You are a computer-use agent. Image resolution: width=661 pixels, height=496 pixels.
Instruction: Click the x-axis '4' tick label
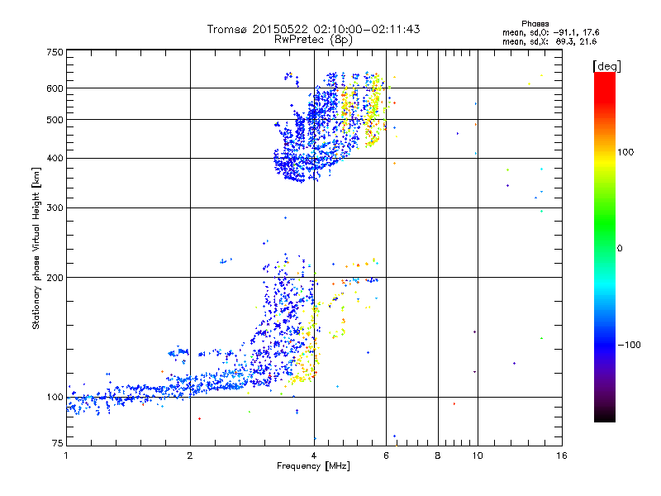[314, 455]
